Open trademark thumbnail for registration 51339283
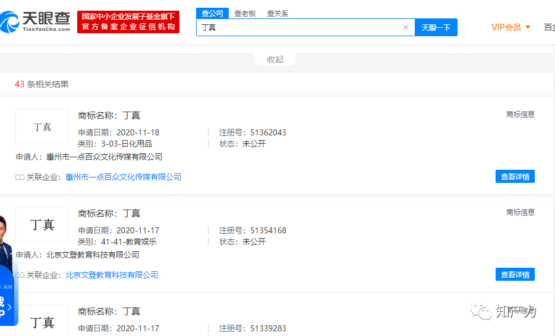 [42, 321]
